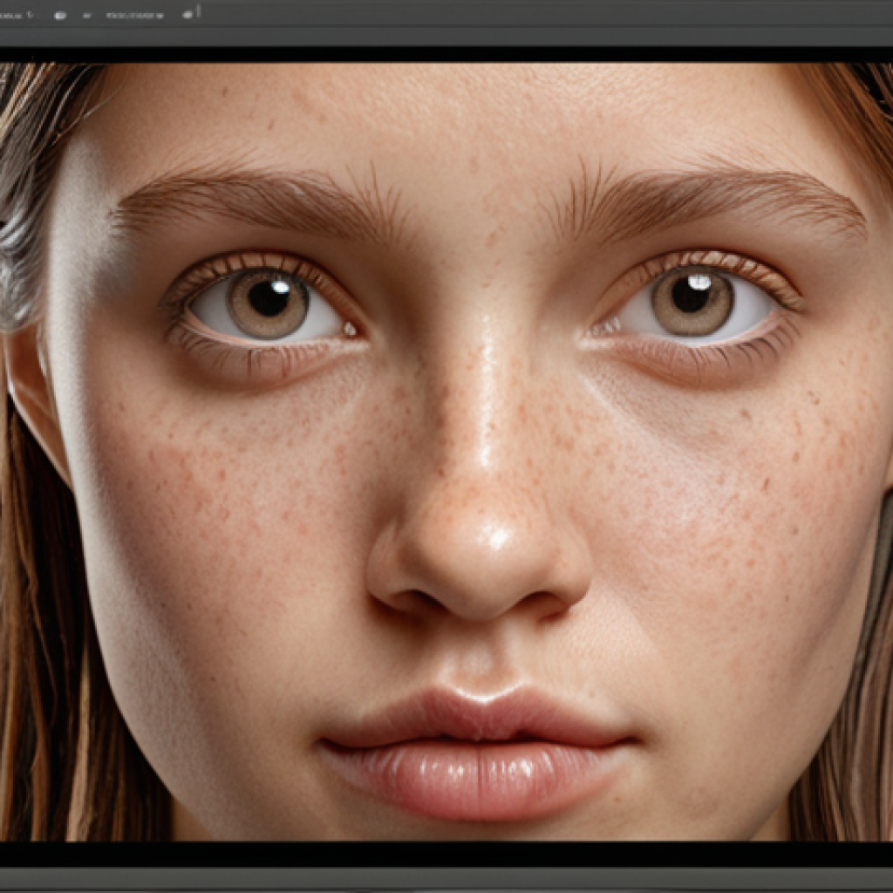Click the oval icon right of the toolbar text field

(x=187, y=15)
